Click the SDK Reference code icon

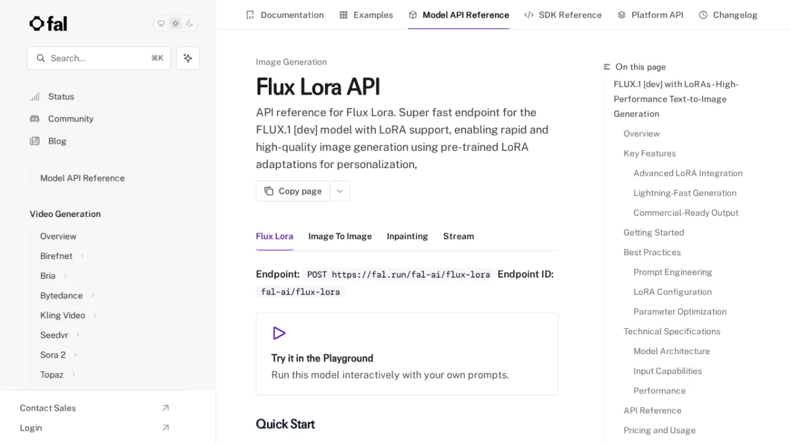point(529,15)
